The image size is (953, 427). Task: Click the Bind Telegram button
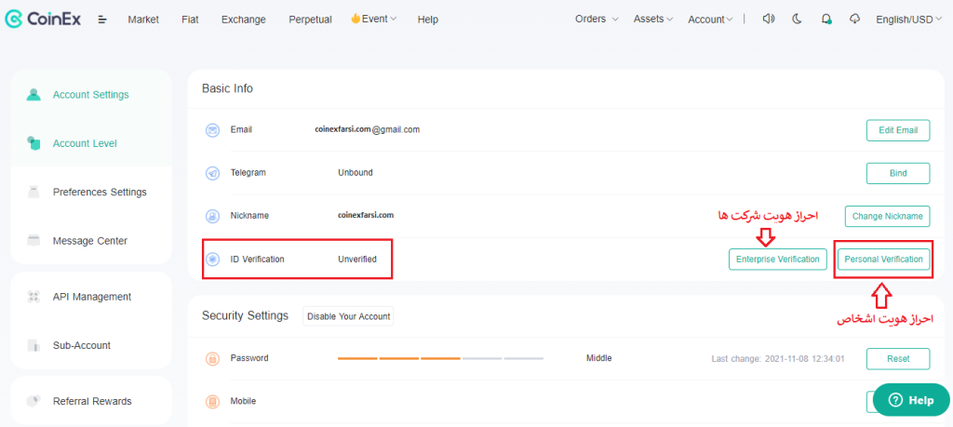pos(898,173)
